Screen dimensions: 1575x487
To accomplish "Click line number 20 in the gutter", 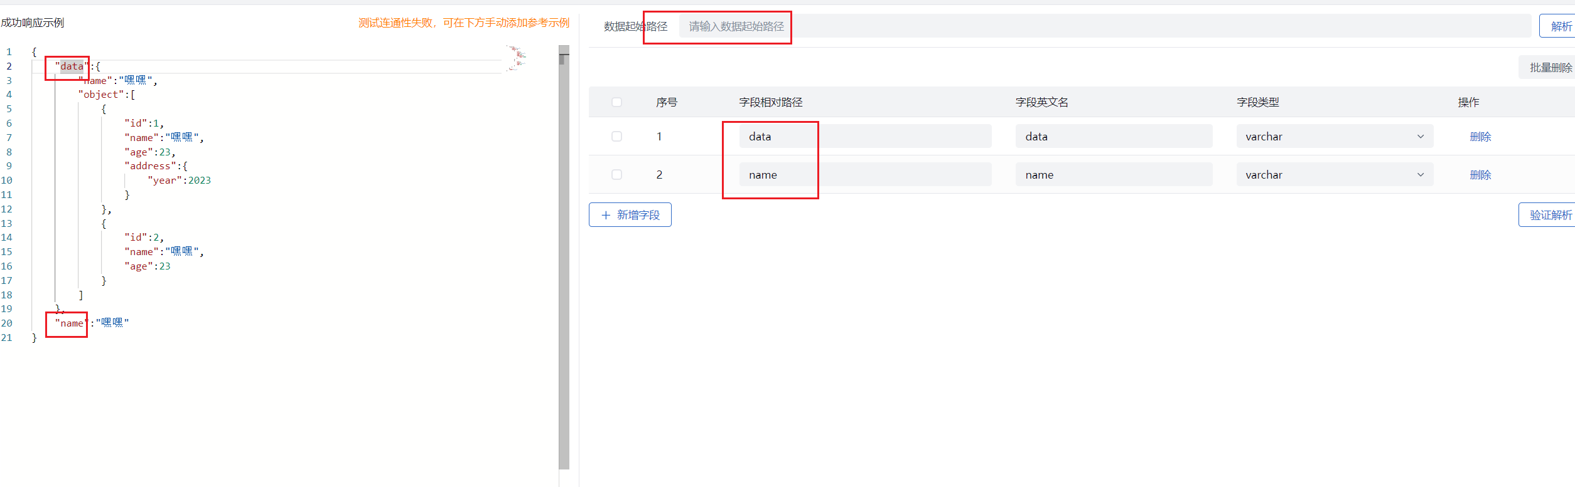I will [6, 323].
